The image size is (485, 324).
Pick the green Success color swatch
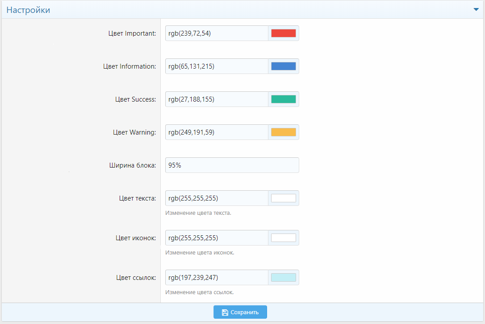point(283,99)
